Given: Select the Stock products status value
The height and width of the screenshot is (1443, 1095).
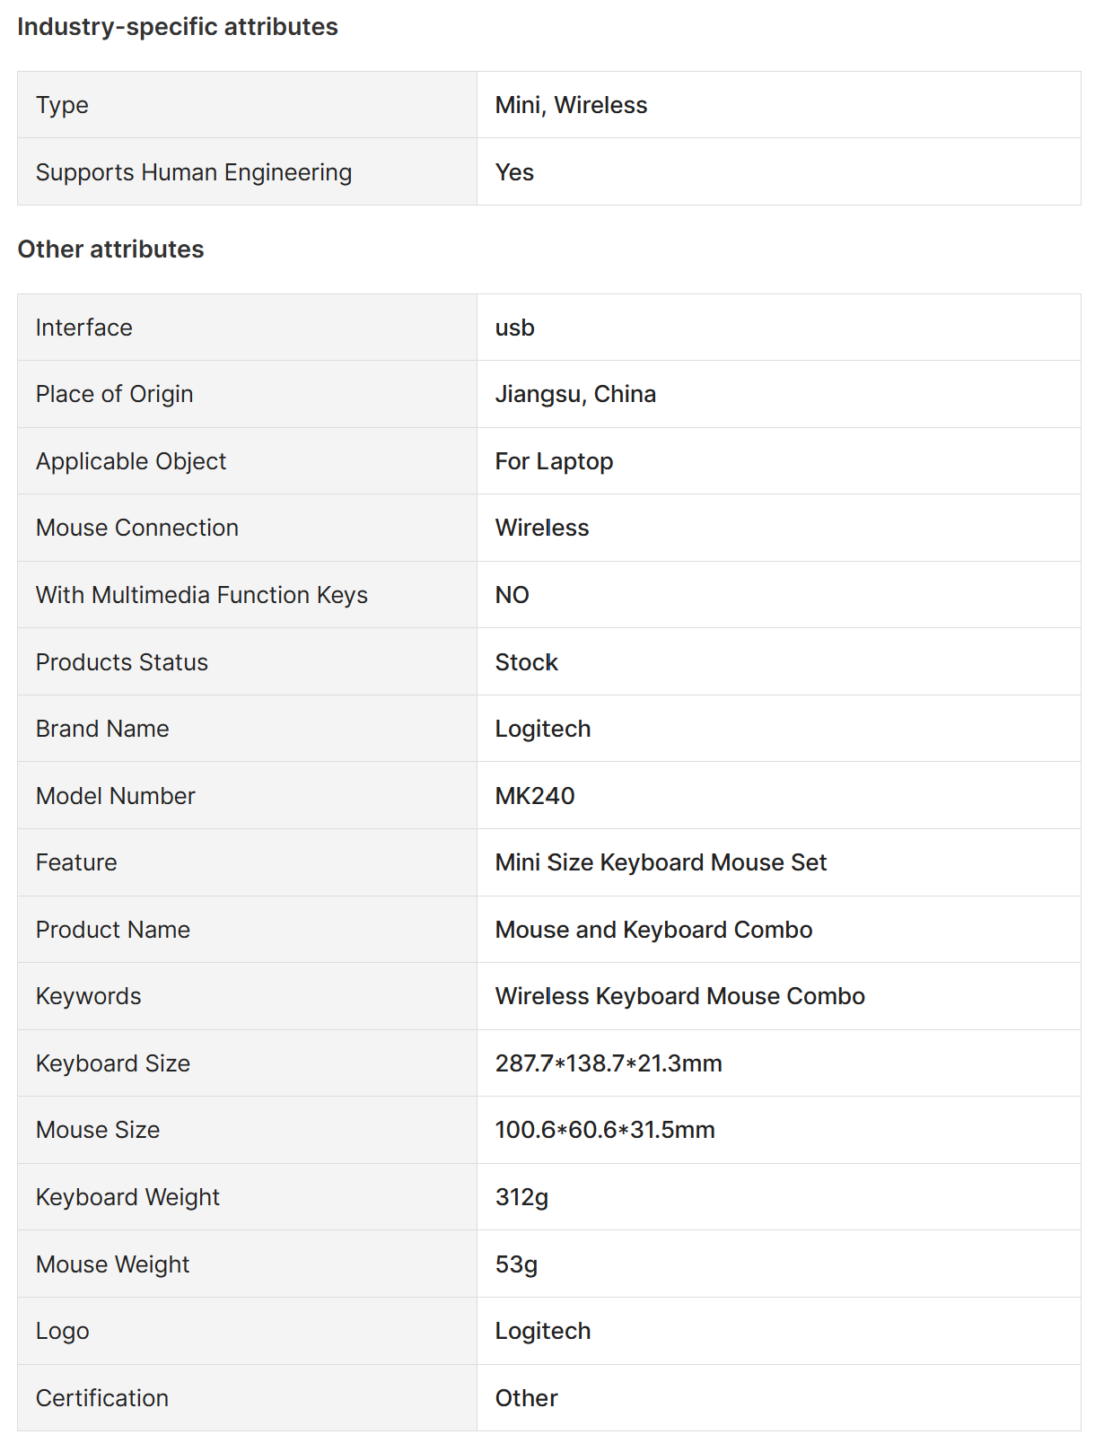Looking at the screenshot, I should (526, 662).
